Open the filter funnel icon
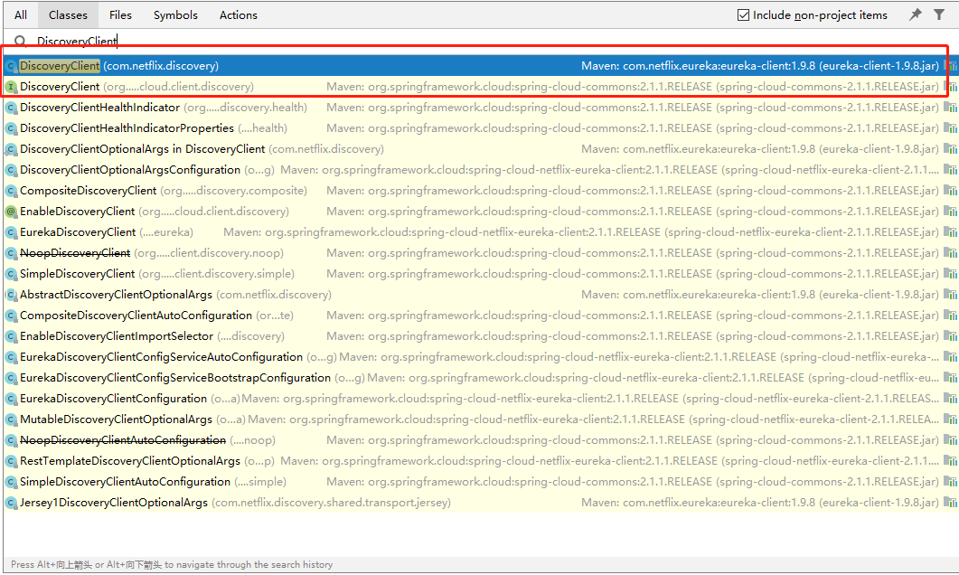 click(x=939, y=14)
